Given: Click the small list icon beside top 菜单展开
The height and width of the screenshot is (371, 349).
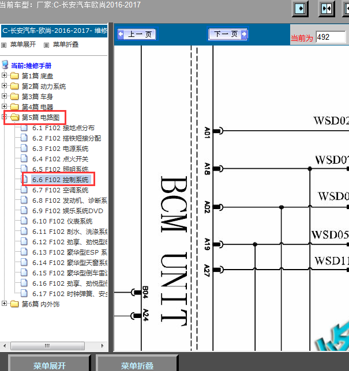Looking at the screenshot, I should coord(4,45).
